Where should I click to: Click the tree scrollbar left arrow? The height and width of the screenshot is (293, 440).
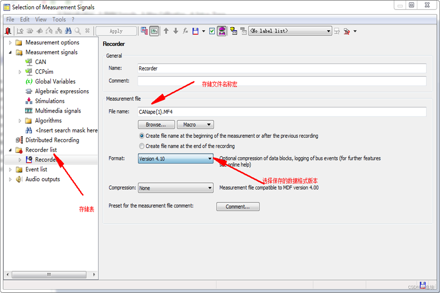pos(8,275)
